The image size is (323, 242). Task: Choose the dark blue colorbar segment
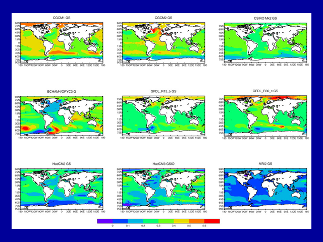120,221
